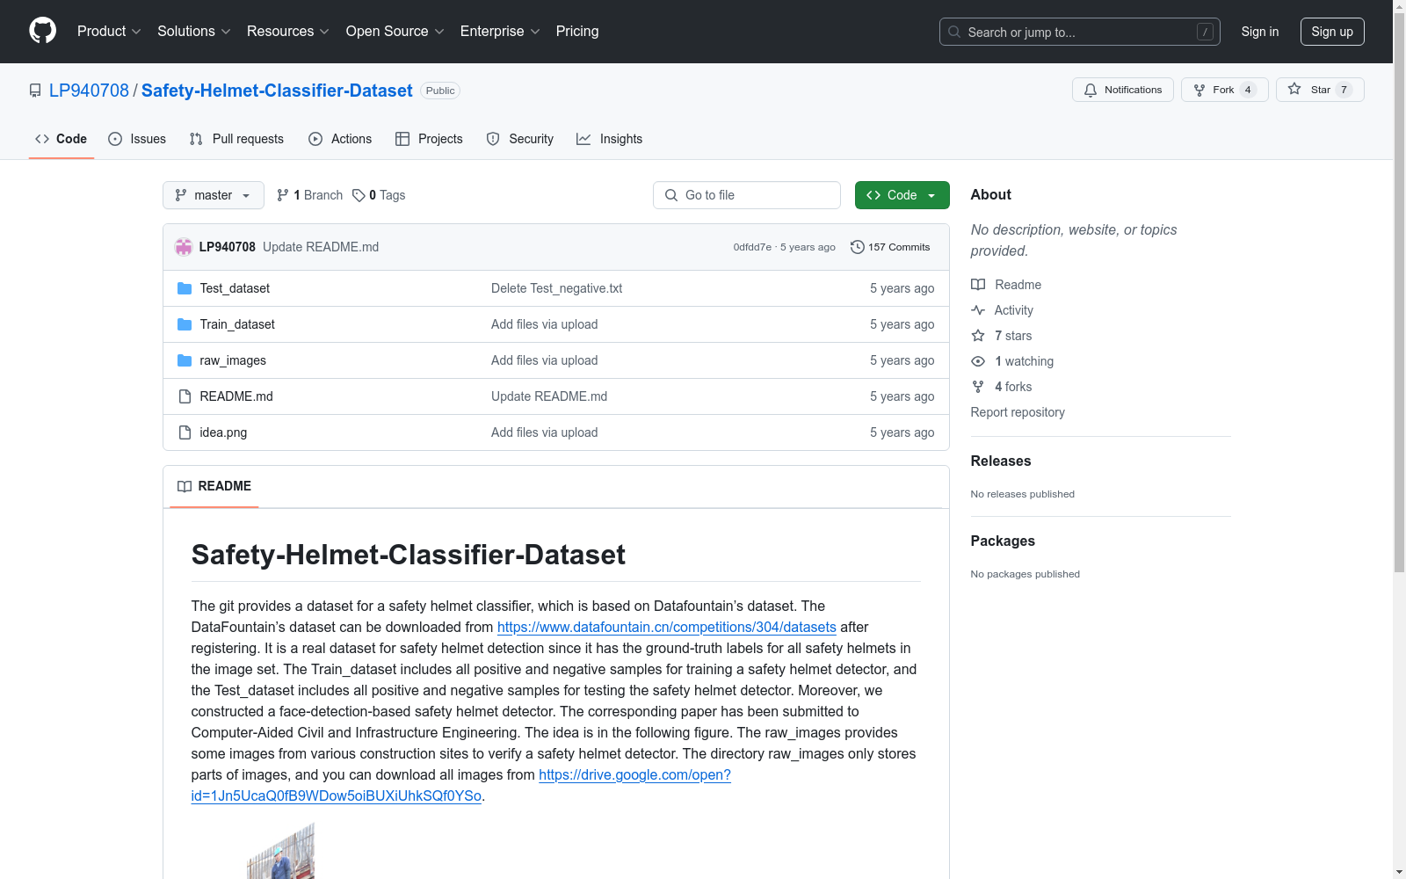Click Report repository
This screenshot has width=1406, height=879.
click(1018, 412)
